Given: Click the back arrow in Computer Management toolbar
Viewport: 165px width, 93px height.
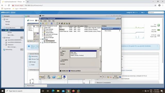Looking at the screenshot, I should (41, 24).
